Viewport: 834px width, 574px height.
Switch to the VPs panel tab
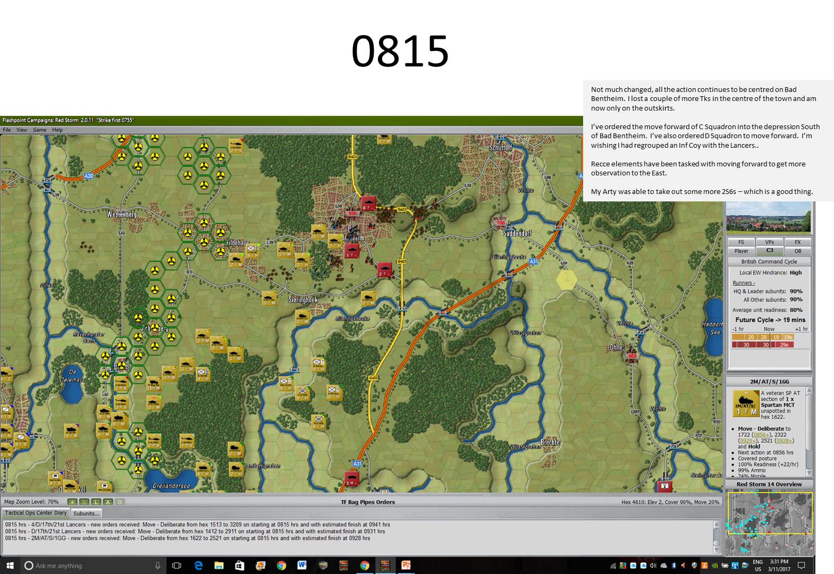(769, 242)
